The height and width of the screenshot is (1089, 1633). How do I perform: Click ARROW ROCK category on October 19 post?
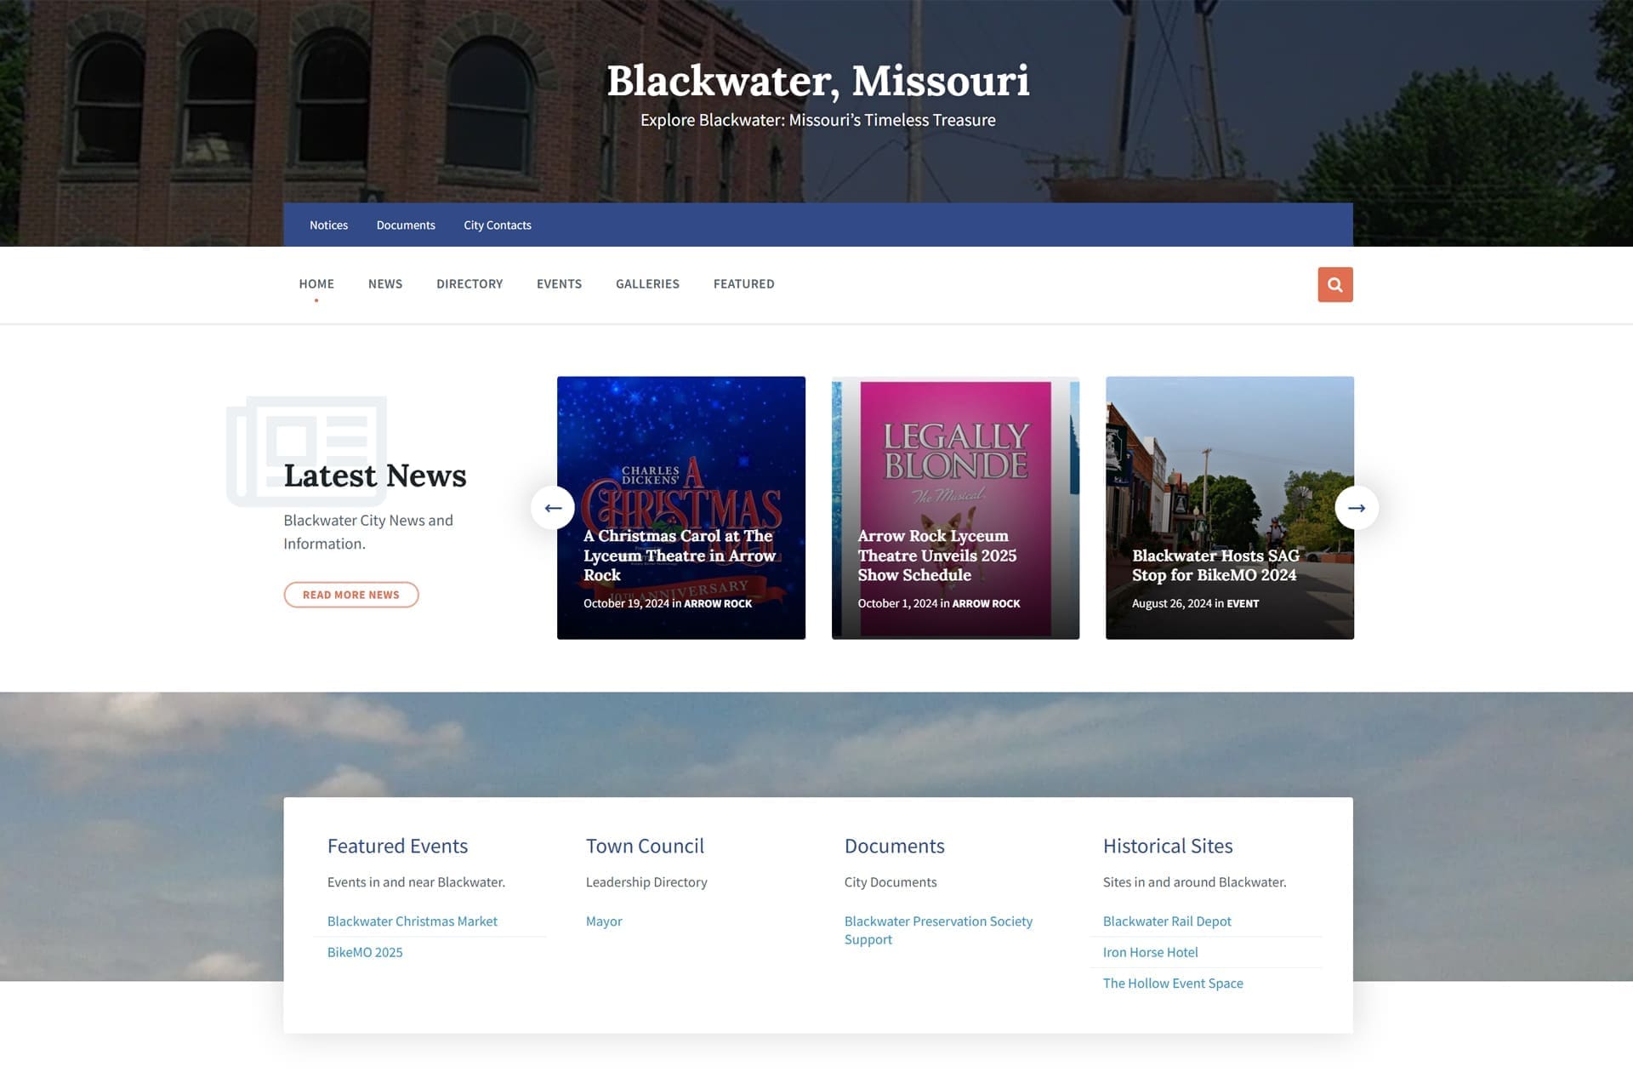pos(718,603)
